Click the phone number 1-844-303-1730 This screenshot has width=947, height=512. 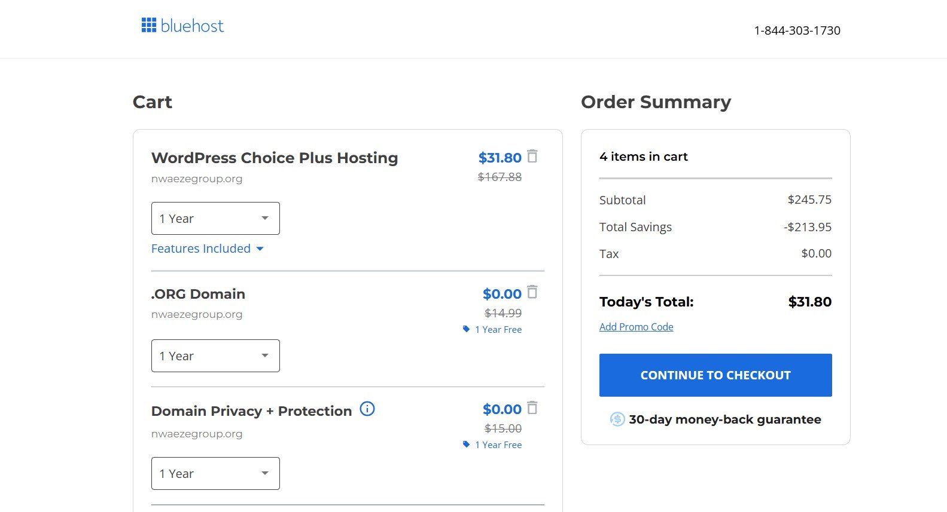point(797,30)
